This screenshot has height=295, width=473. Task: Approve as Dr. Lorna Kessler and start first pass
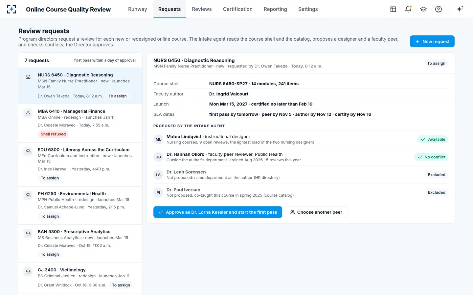coord(218,212)
